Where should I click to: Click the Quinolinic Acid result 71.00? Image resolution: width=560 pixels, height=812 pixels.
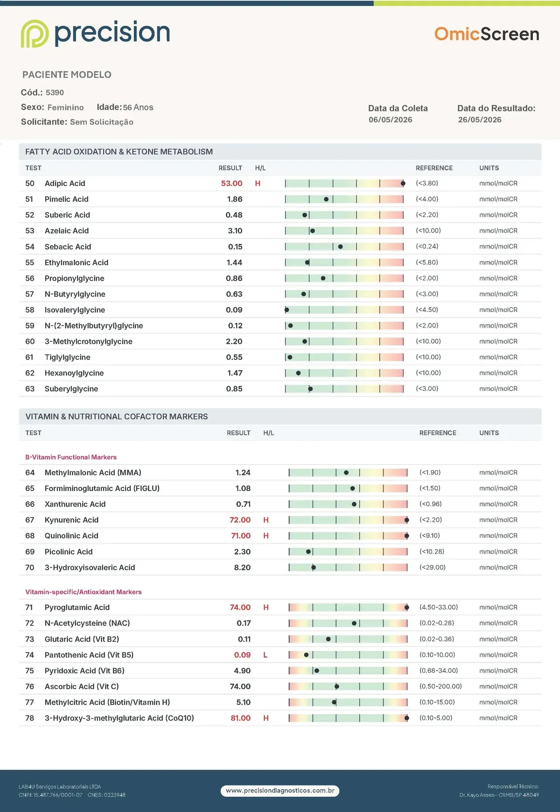241,536
